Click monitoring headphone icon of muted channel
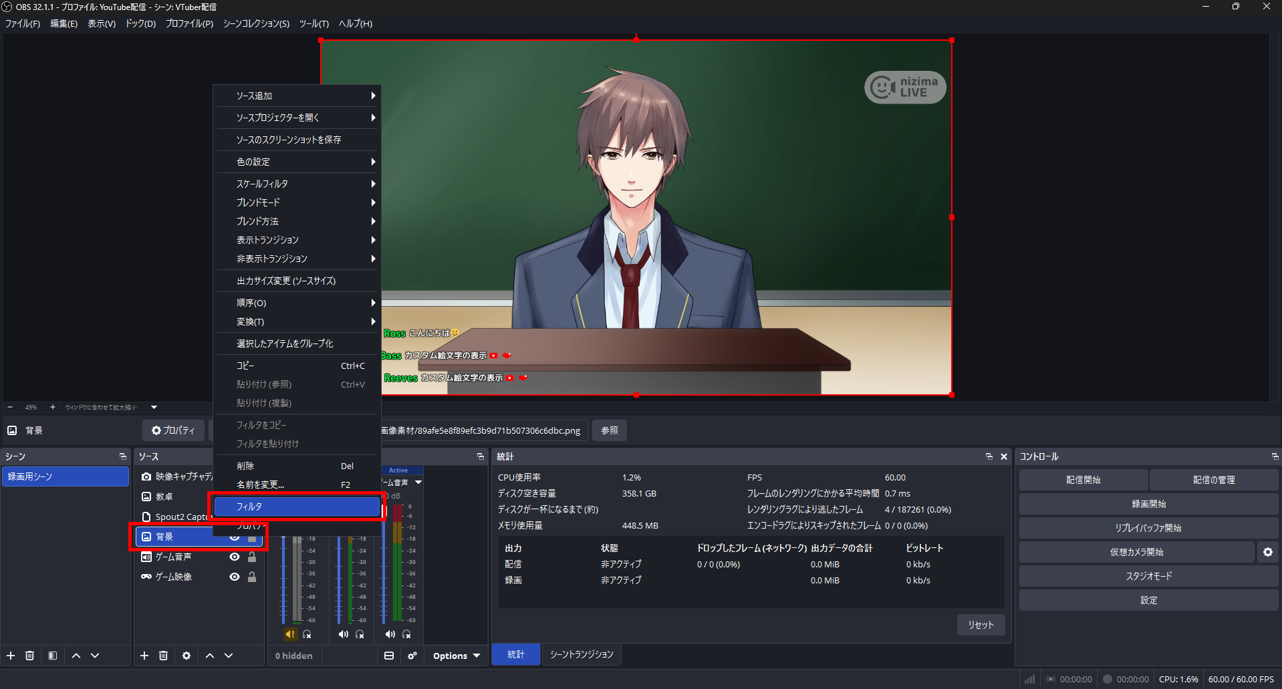The height and width of the screenshot is (689, 1282). 307,634
